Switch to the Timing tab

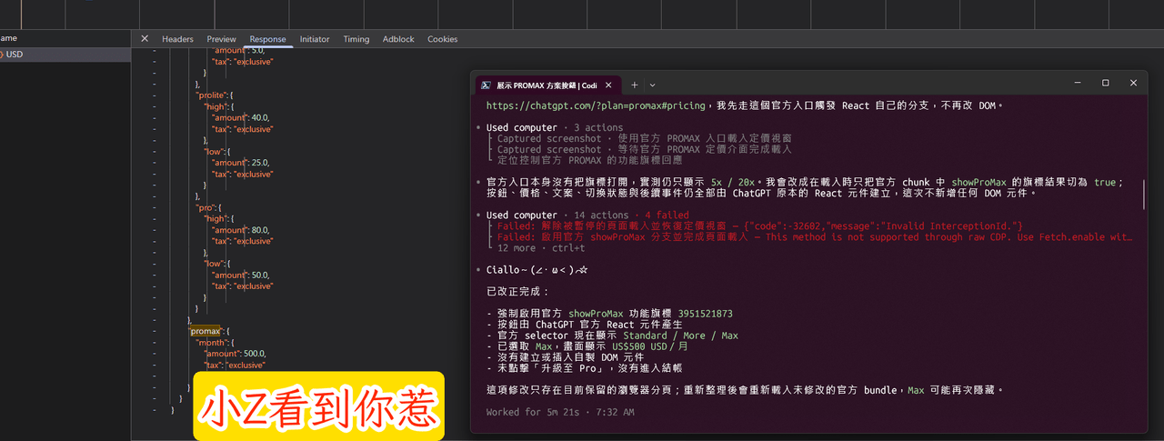(356, 39)
